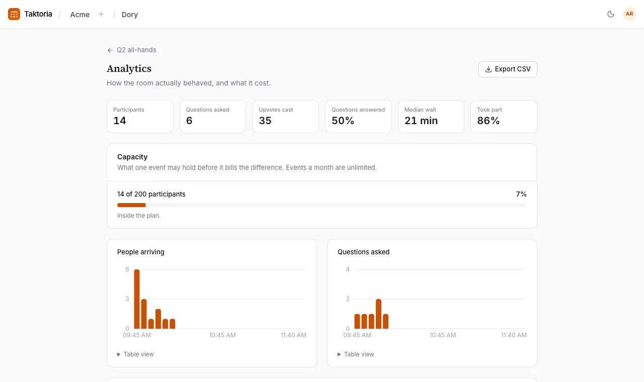644x382 pixels.
Task: Click the Median wait 21 min card
Action: coord(431,117)
